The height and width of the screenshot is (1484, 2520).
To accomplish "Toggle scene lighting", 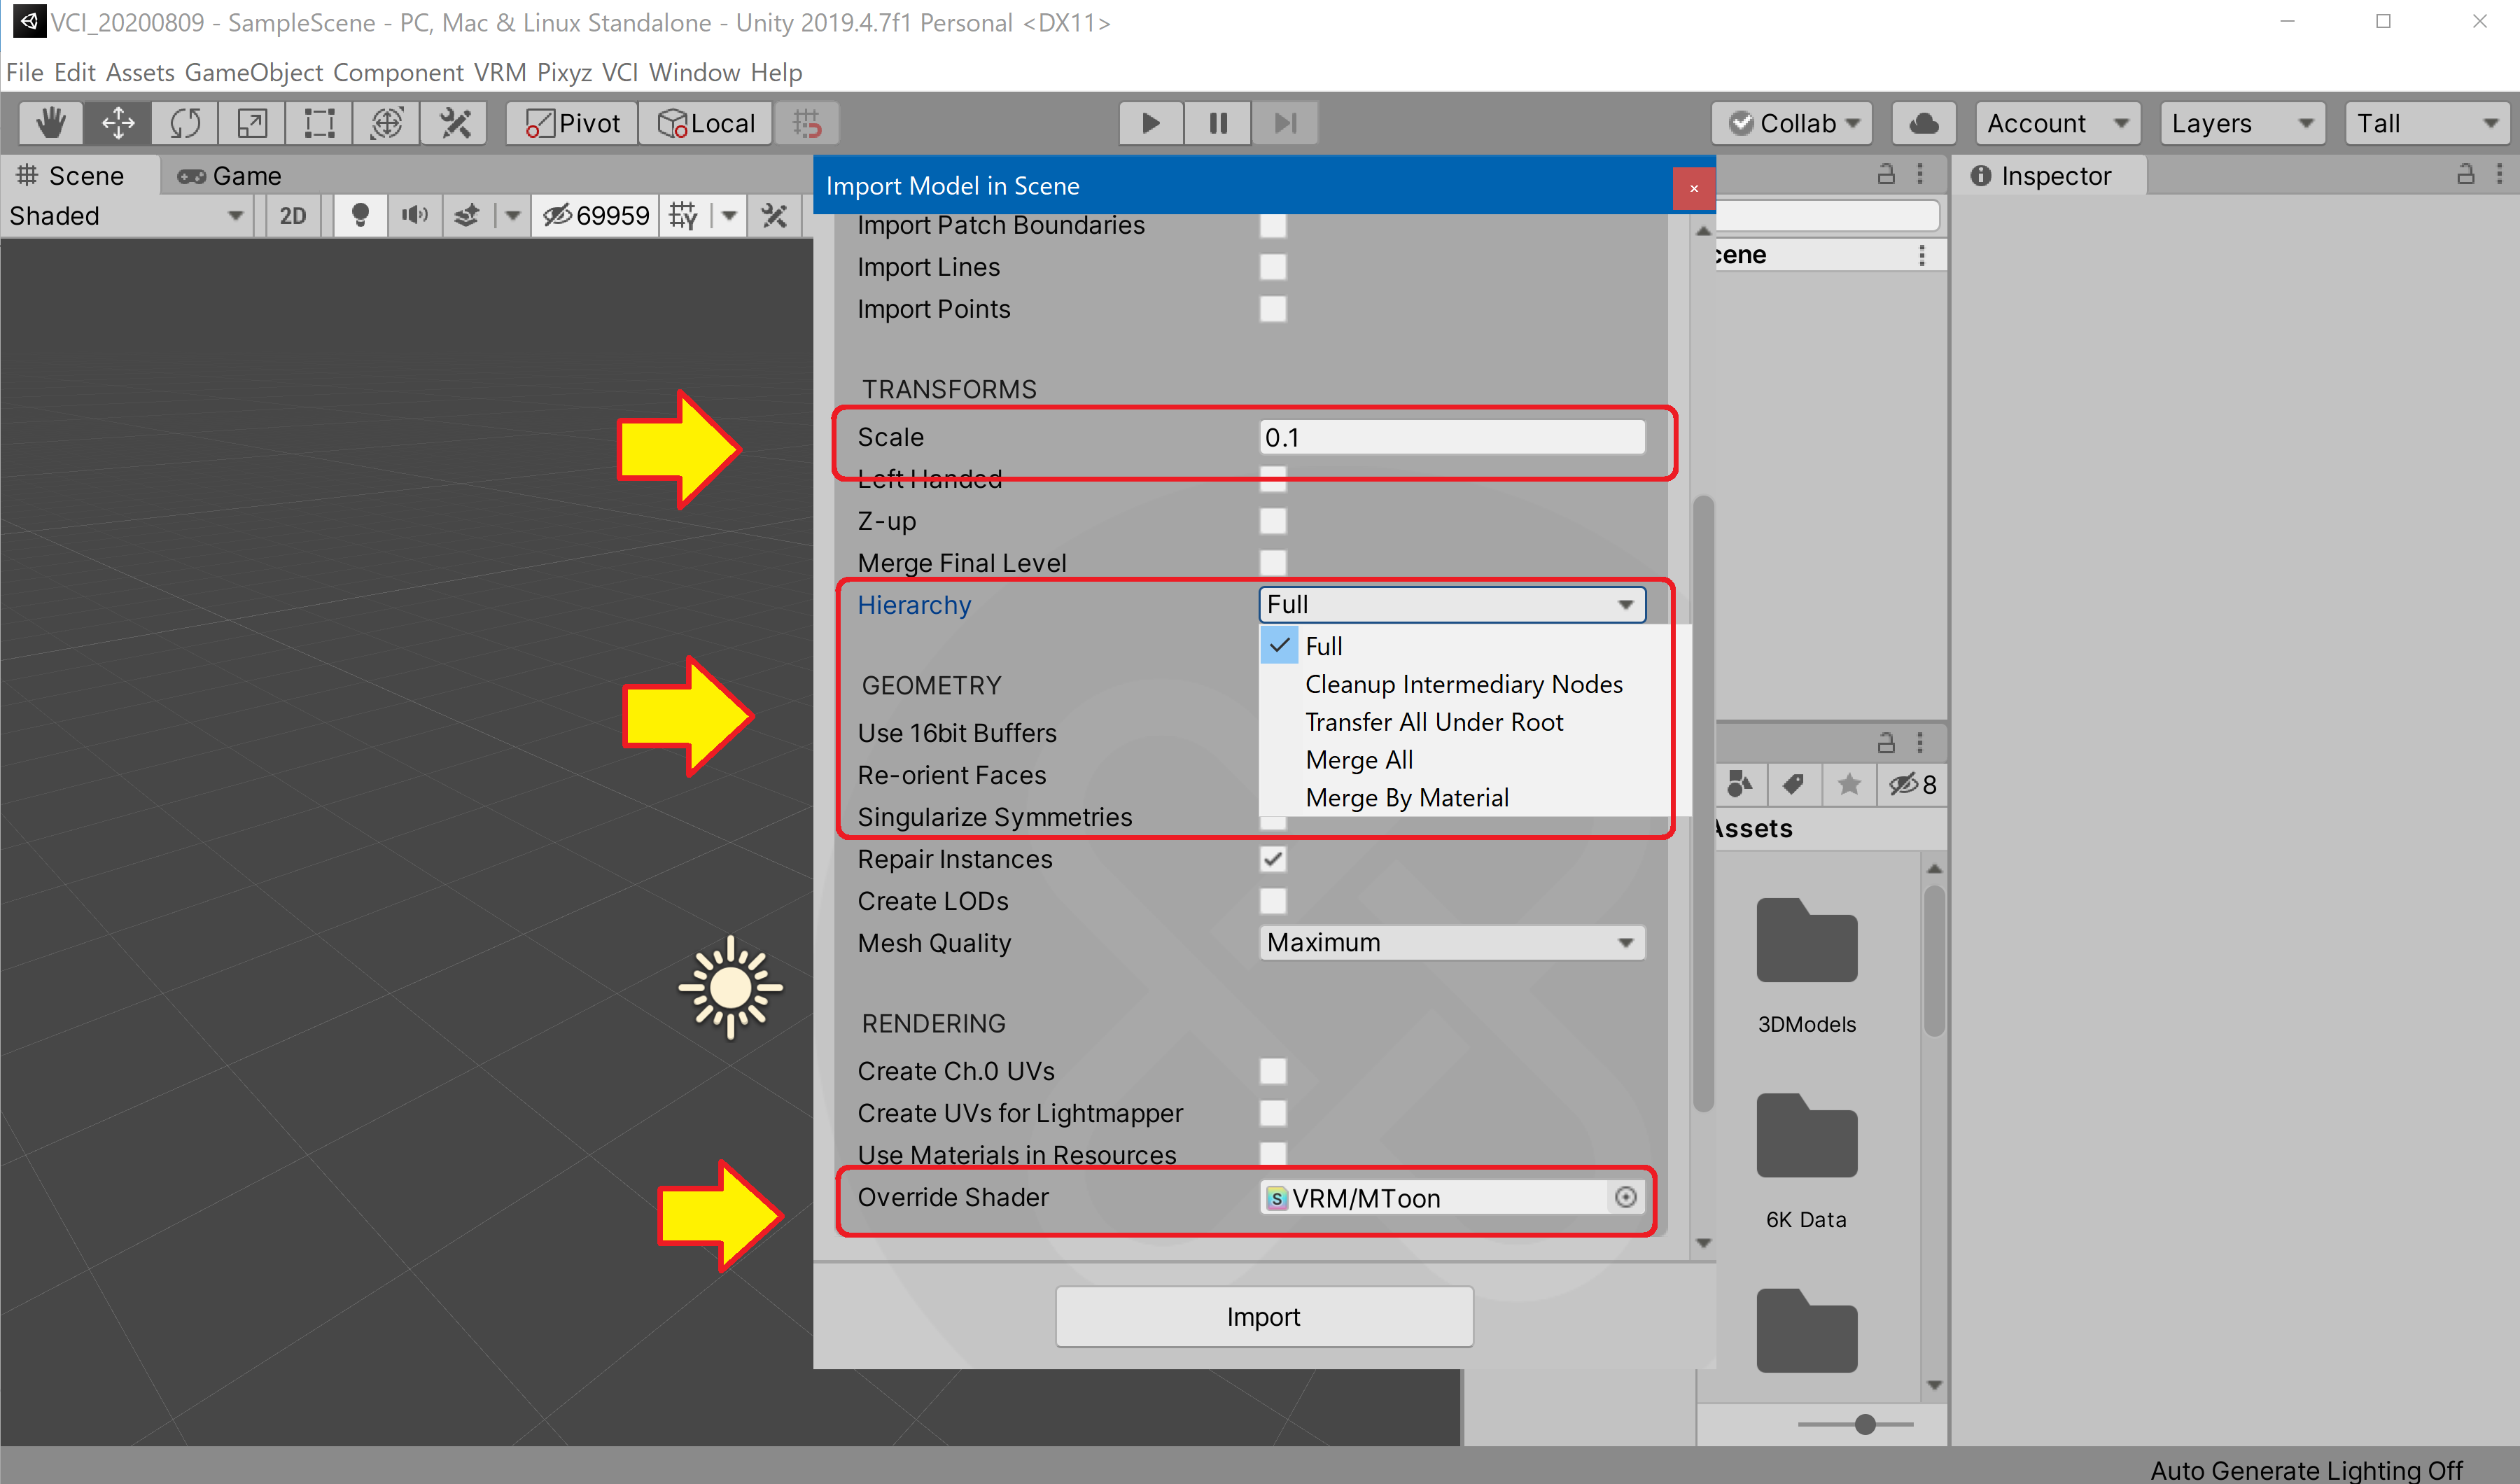I will point(361,215).
